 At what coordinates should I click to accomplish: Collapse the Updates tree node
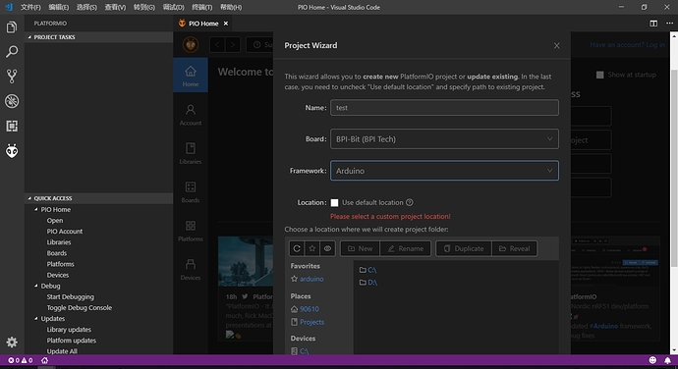point(36,318)
